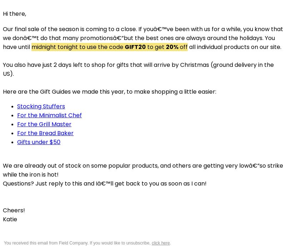
Task: Follow the For the Minimalist Chef link
Action: 49,115
